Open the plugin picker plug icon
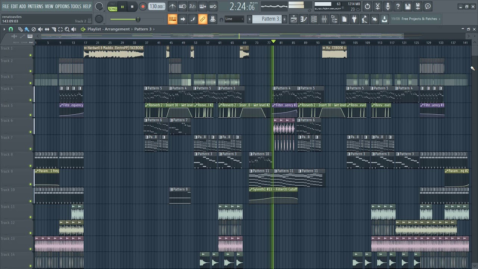478x269 pixels. tap(354, 19)
